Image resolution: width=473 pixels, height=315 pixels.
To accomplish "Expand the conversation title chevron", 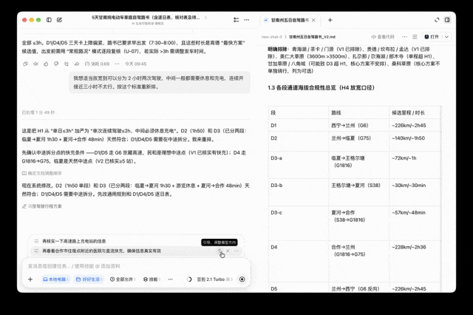I will (205, 18).
